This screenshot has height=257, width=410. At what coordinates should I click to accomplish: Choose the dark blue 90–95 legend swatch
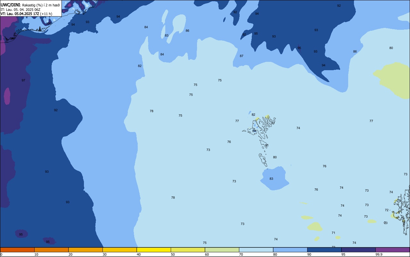[324, 250]
